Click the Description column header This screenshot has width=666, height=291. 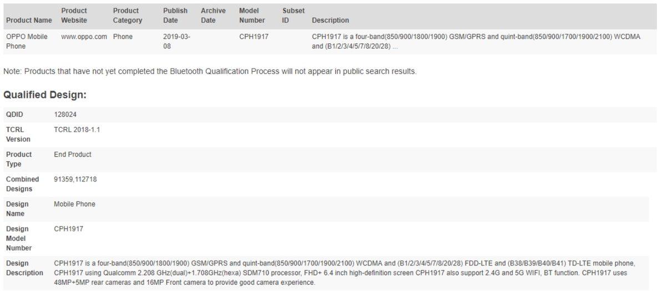click(x=330, y=21)
